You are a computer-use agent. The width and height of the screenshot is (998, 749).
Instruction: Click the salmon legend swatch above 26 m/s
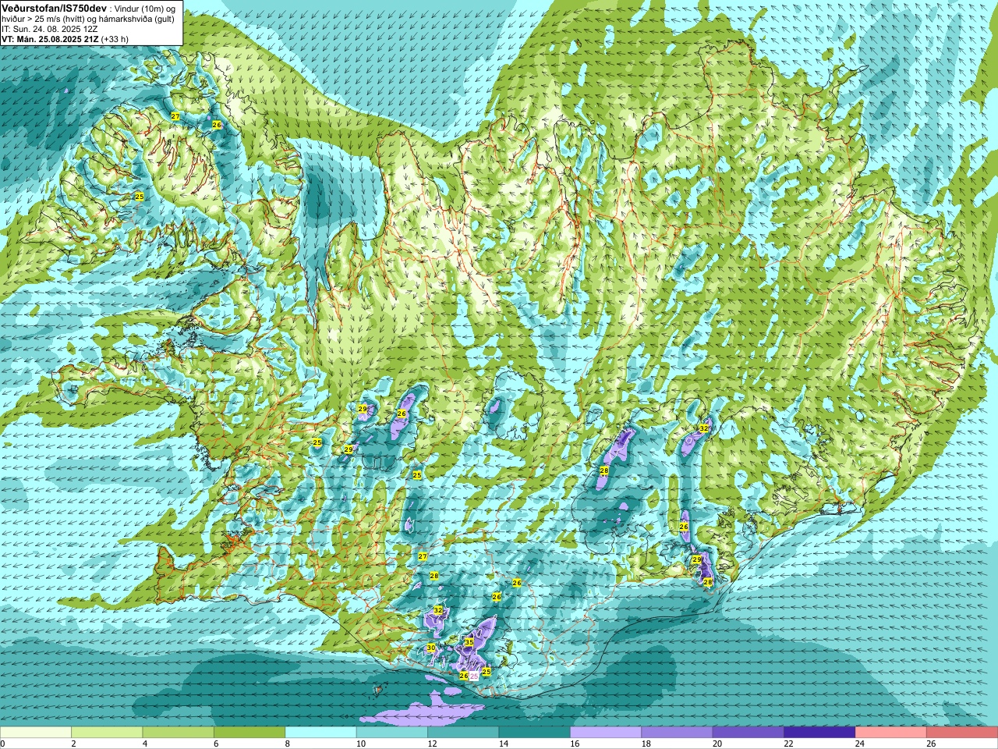coord(961,733)
